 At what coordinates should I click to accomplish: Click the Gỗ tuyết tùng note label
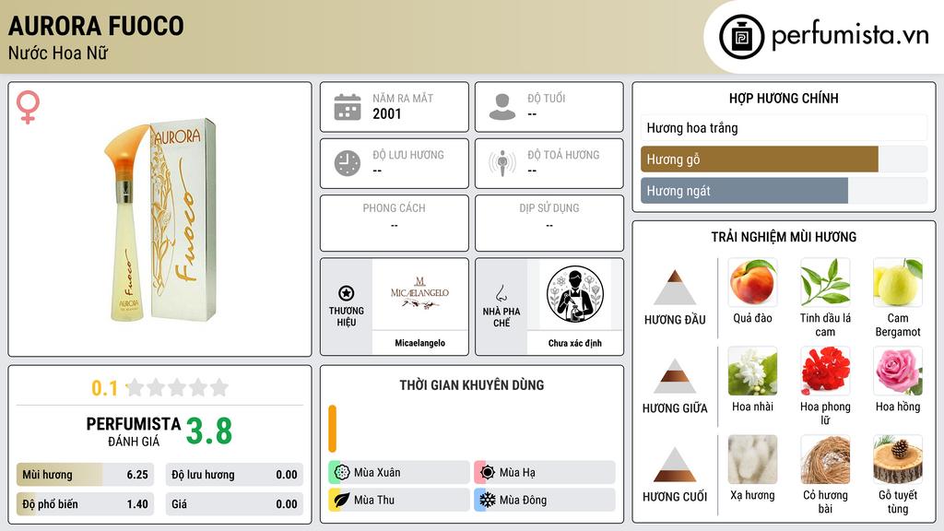(898, 502)
